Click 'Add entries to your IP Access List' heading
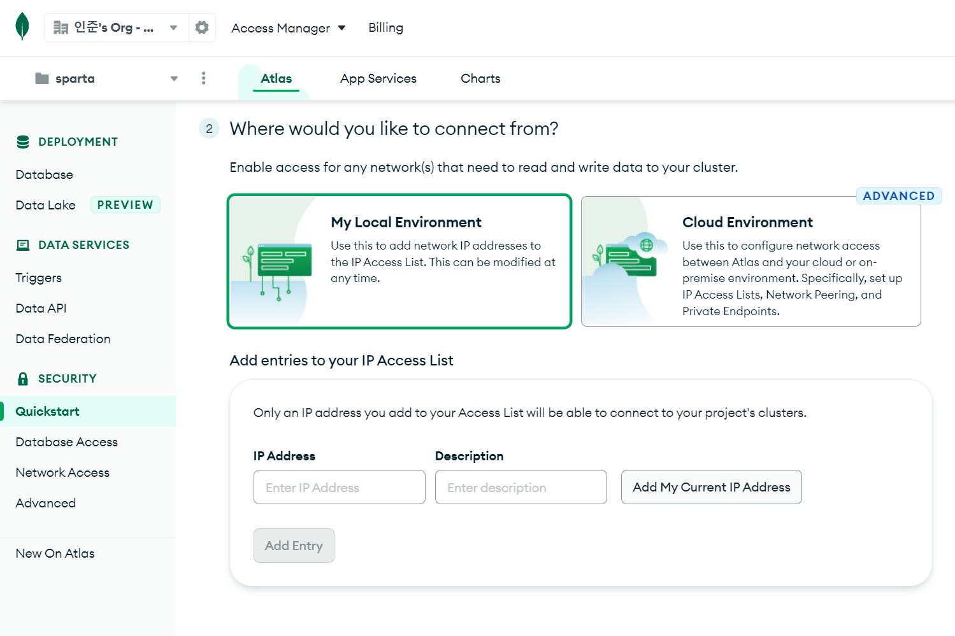Viewport: 955px width, 636px height. click(x=341, y=360)
